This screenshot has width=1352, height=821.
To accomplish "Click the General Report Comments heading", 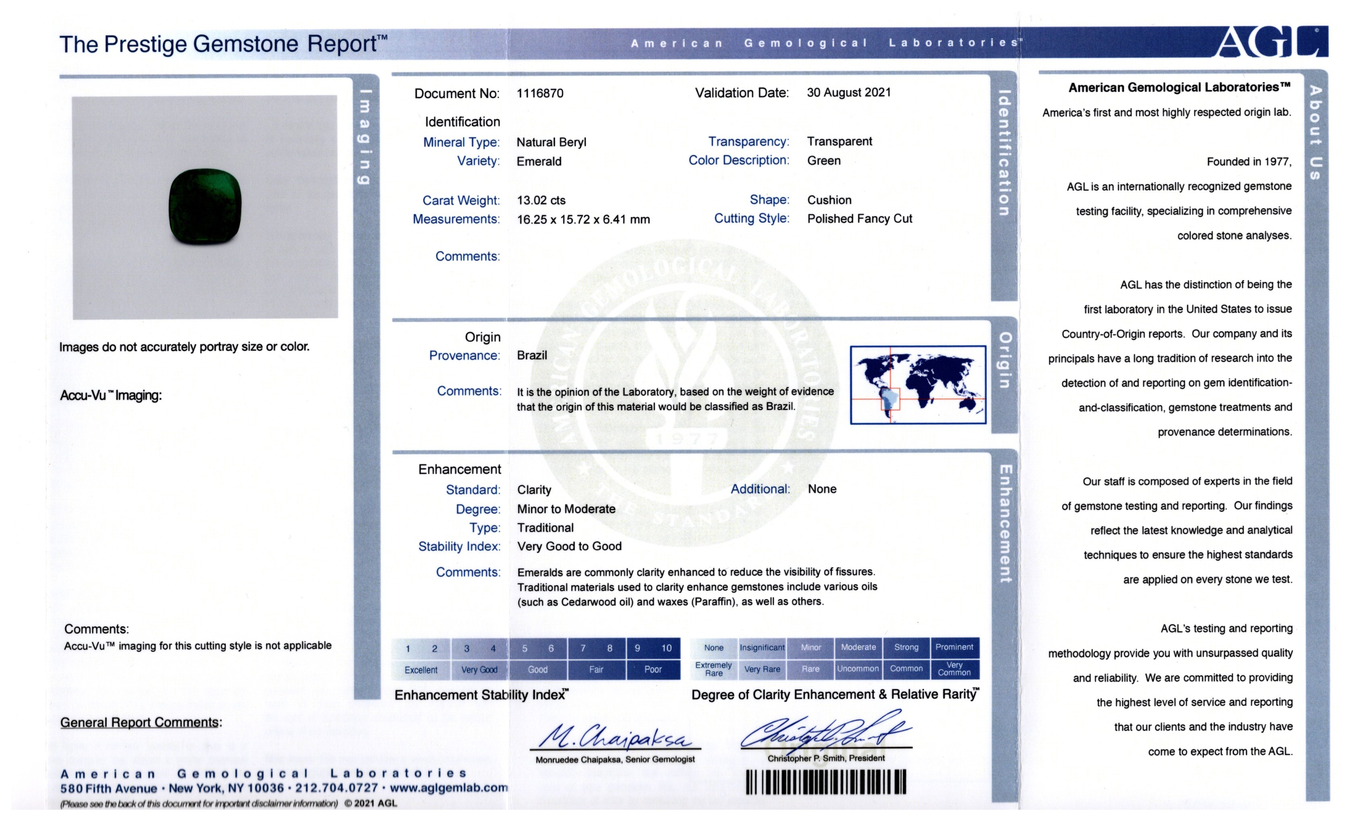I will (141, 722).
